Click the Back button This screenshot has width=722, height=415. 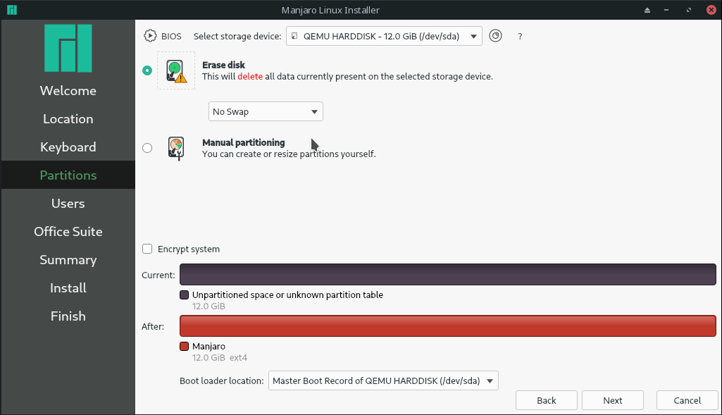click(x=546, y=399)
